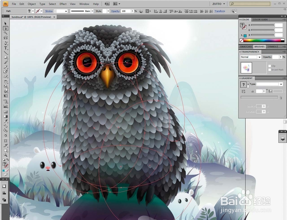The width and height of the screenshot is (287, 220).
Task: Click Horizontal Align Left icon
Action: point(156,11)
